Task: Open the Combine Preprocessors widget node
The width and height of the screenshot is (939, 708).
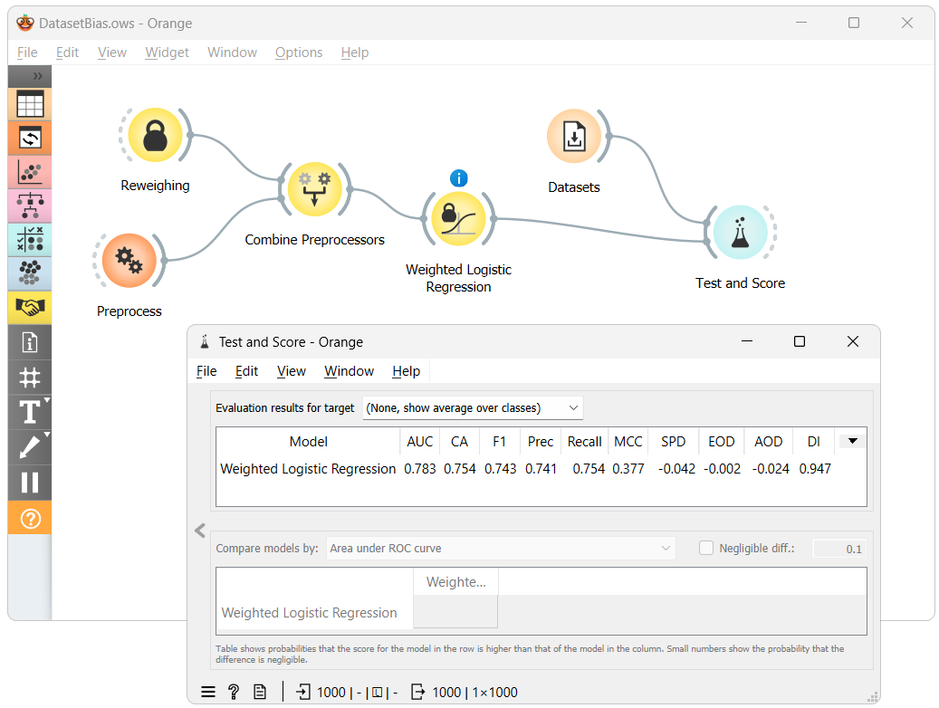Action: pos(314,189)
